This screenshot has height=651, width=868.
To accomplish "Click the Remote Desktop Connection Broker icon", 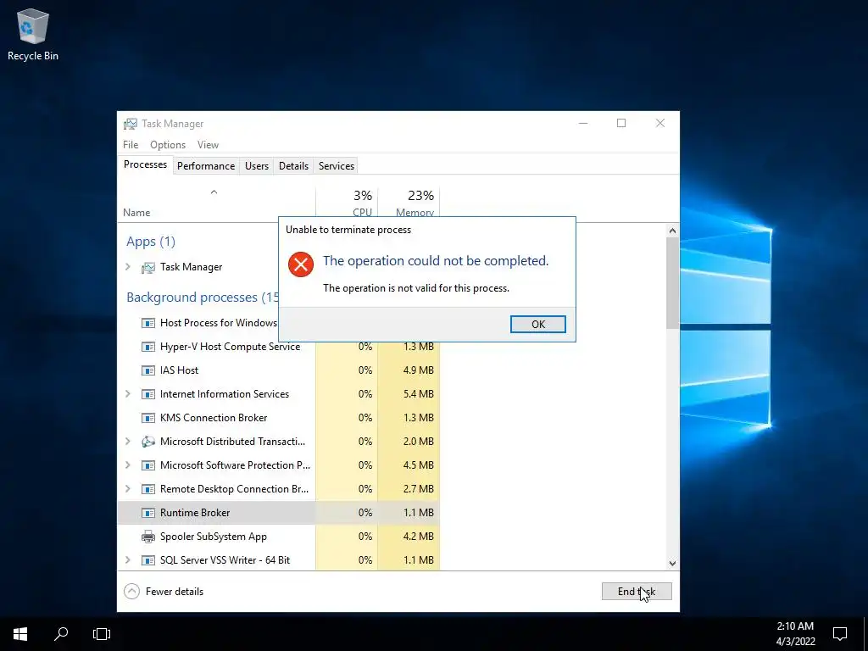I will (x=147, y=489).
